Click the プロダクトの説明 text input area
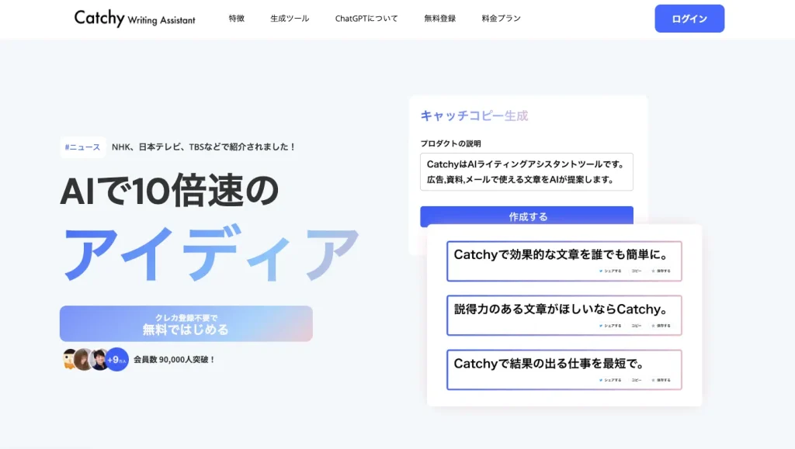This screenshot has width=795, height=449. [x=526, y=172]
